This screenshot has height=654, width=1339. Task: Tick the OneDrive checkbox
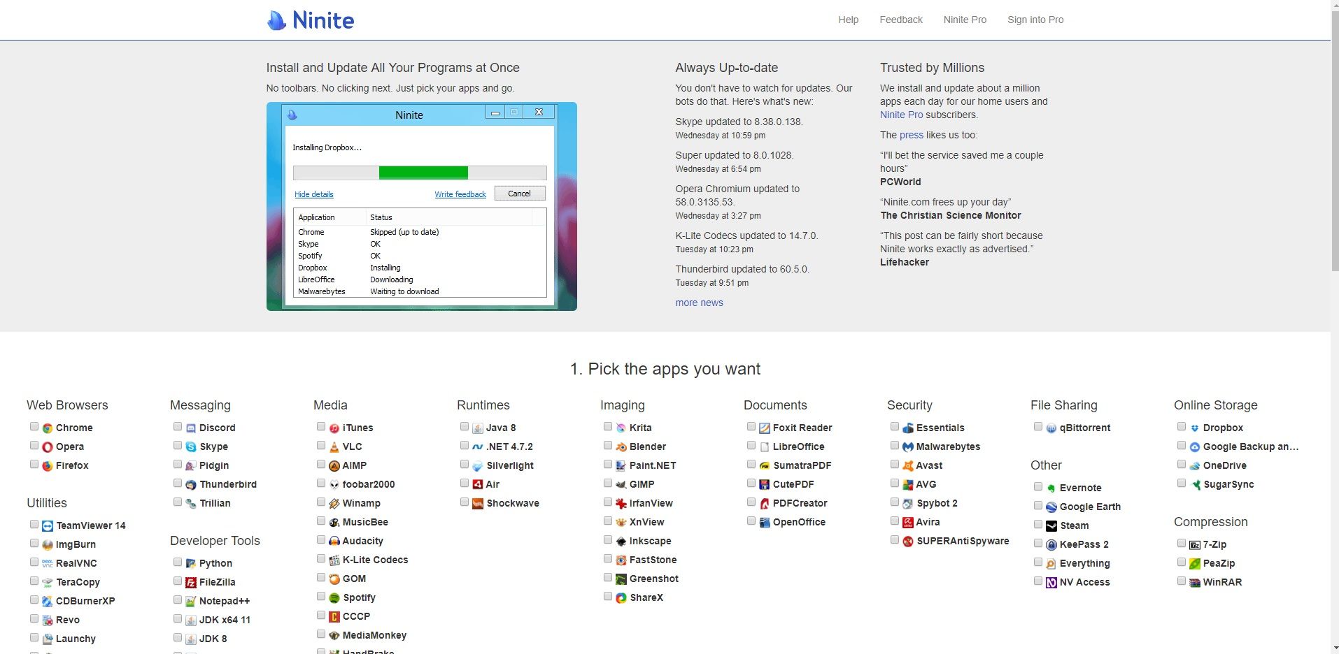(1182, 464)
